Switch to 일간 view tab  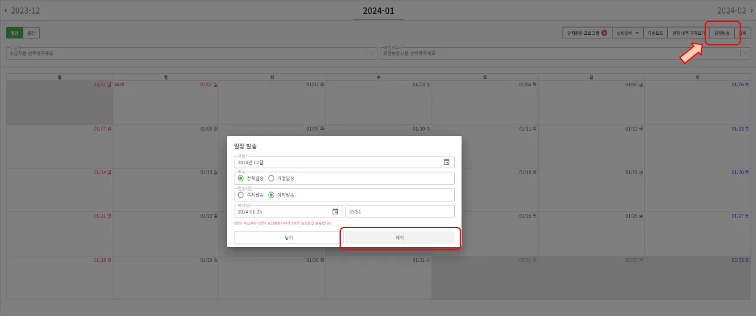tap(31, 33)
